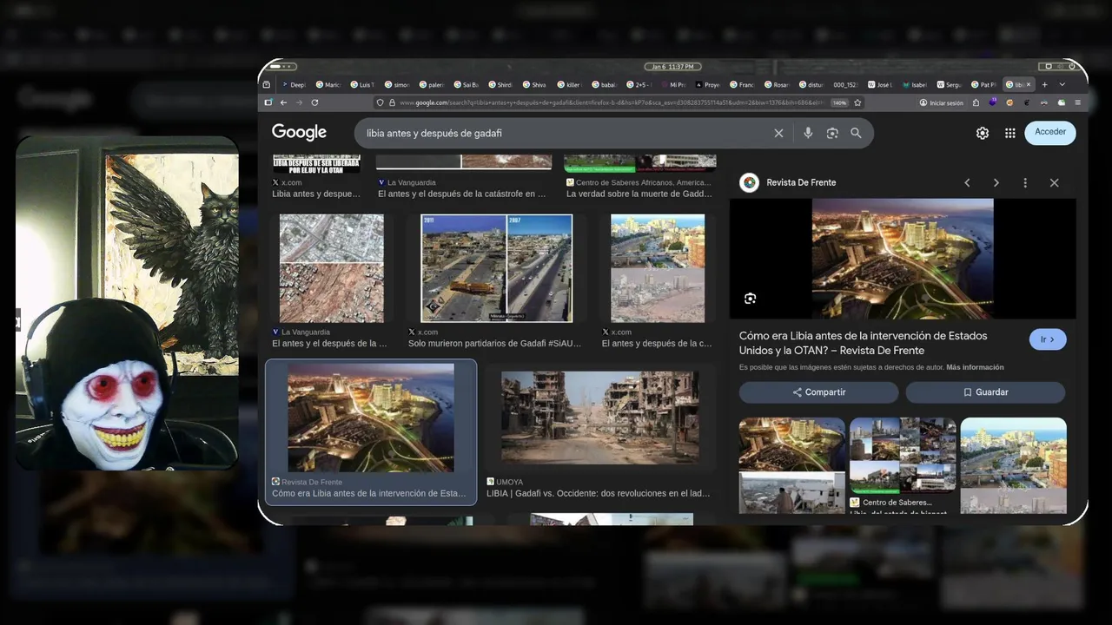The width and height of the screenshot is (1112, 625).
Task: Click the Ir button
Action: [x=1048, y=339]
